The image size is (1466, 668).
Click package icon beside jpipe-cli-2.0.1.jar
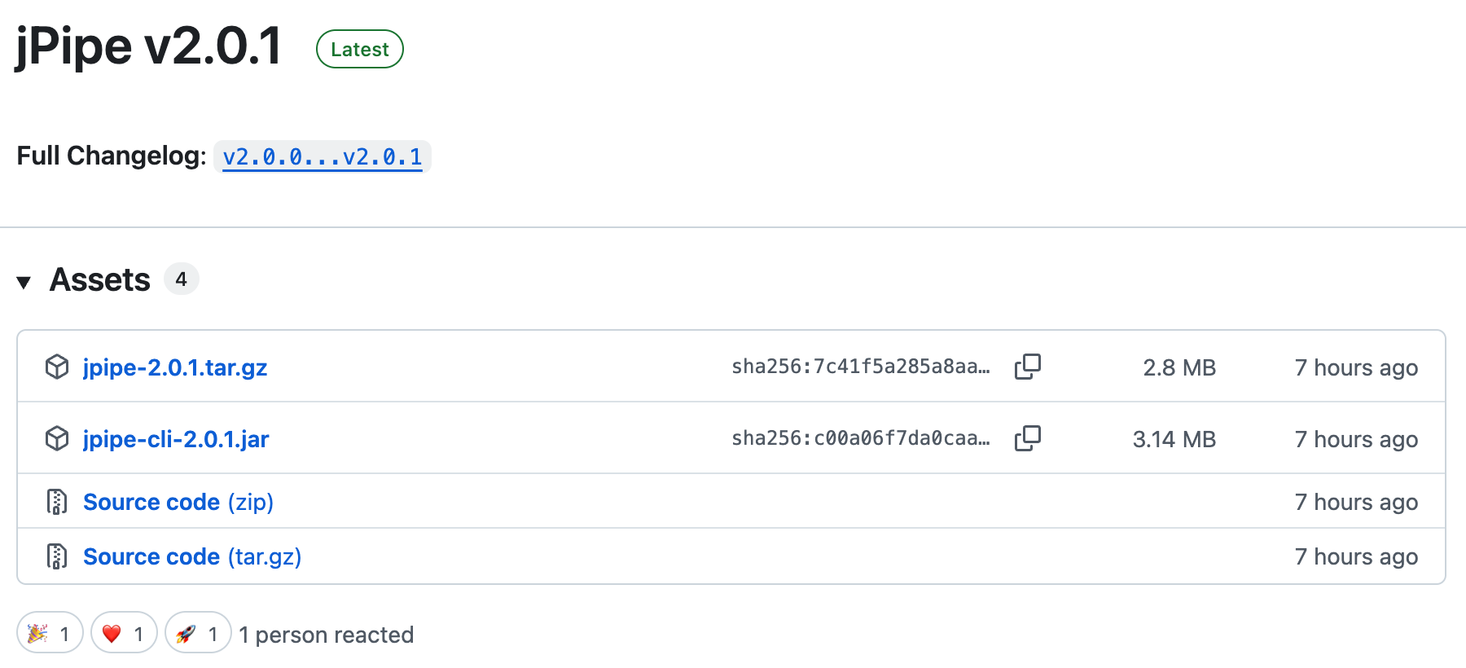(x=57, y=439)
